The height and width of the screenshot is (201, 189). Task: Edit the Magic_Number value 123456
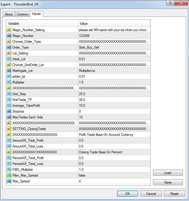coord(114,36)
